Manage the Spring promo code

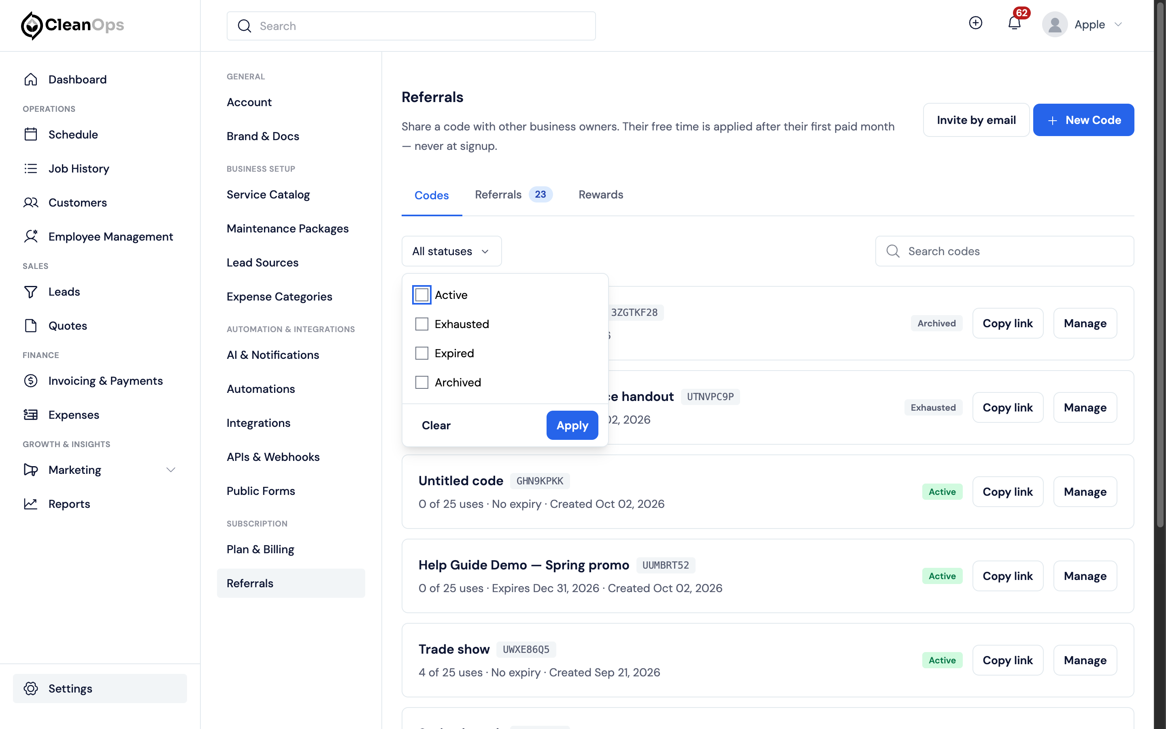1085,576
